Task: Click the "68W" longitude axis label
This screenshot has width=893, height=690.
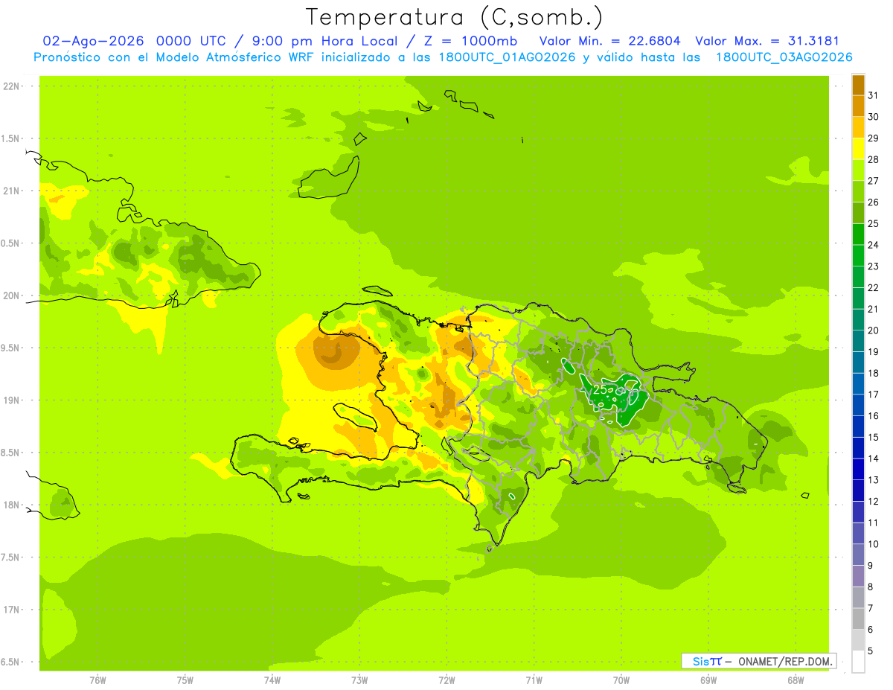Action: click(x=796, y=680)
